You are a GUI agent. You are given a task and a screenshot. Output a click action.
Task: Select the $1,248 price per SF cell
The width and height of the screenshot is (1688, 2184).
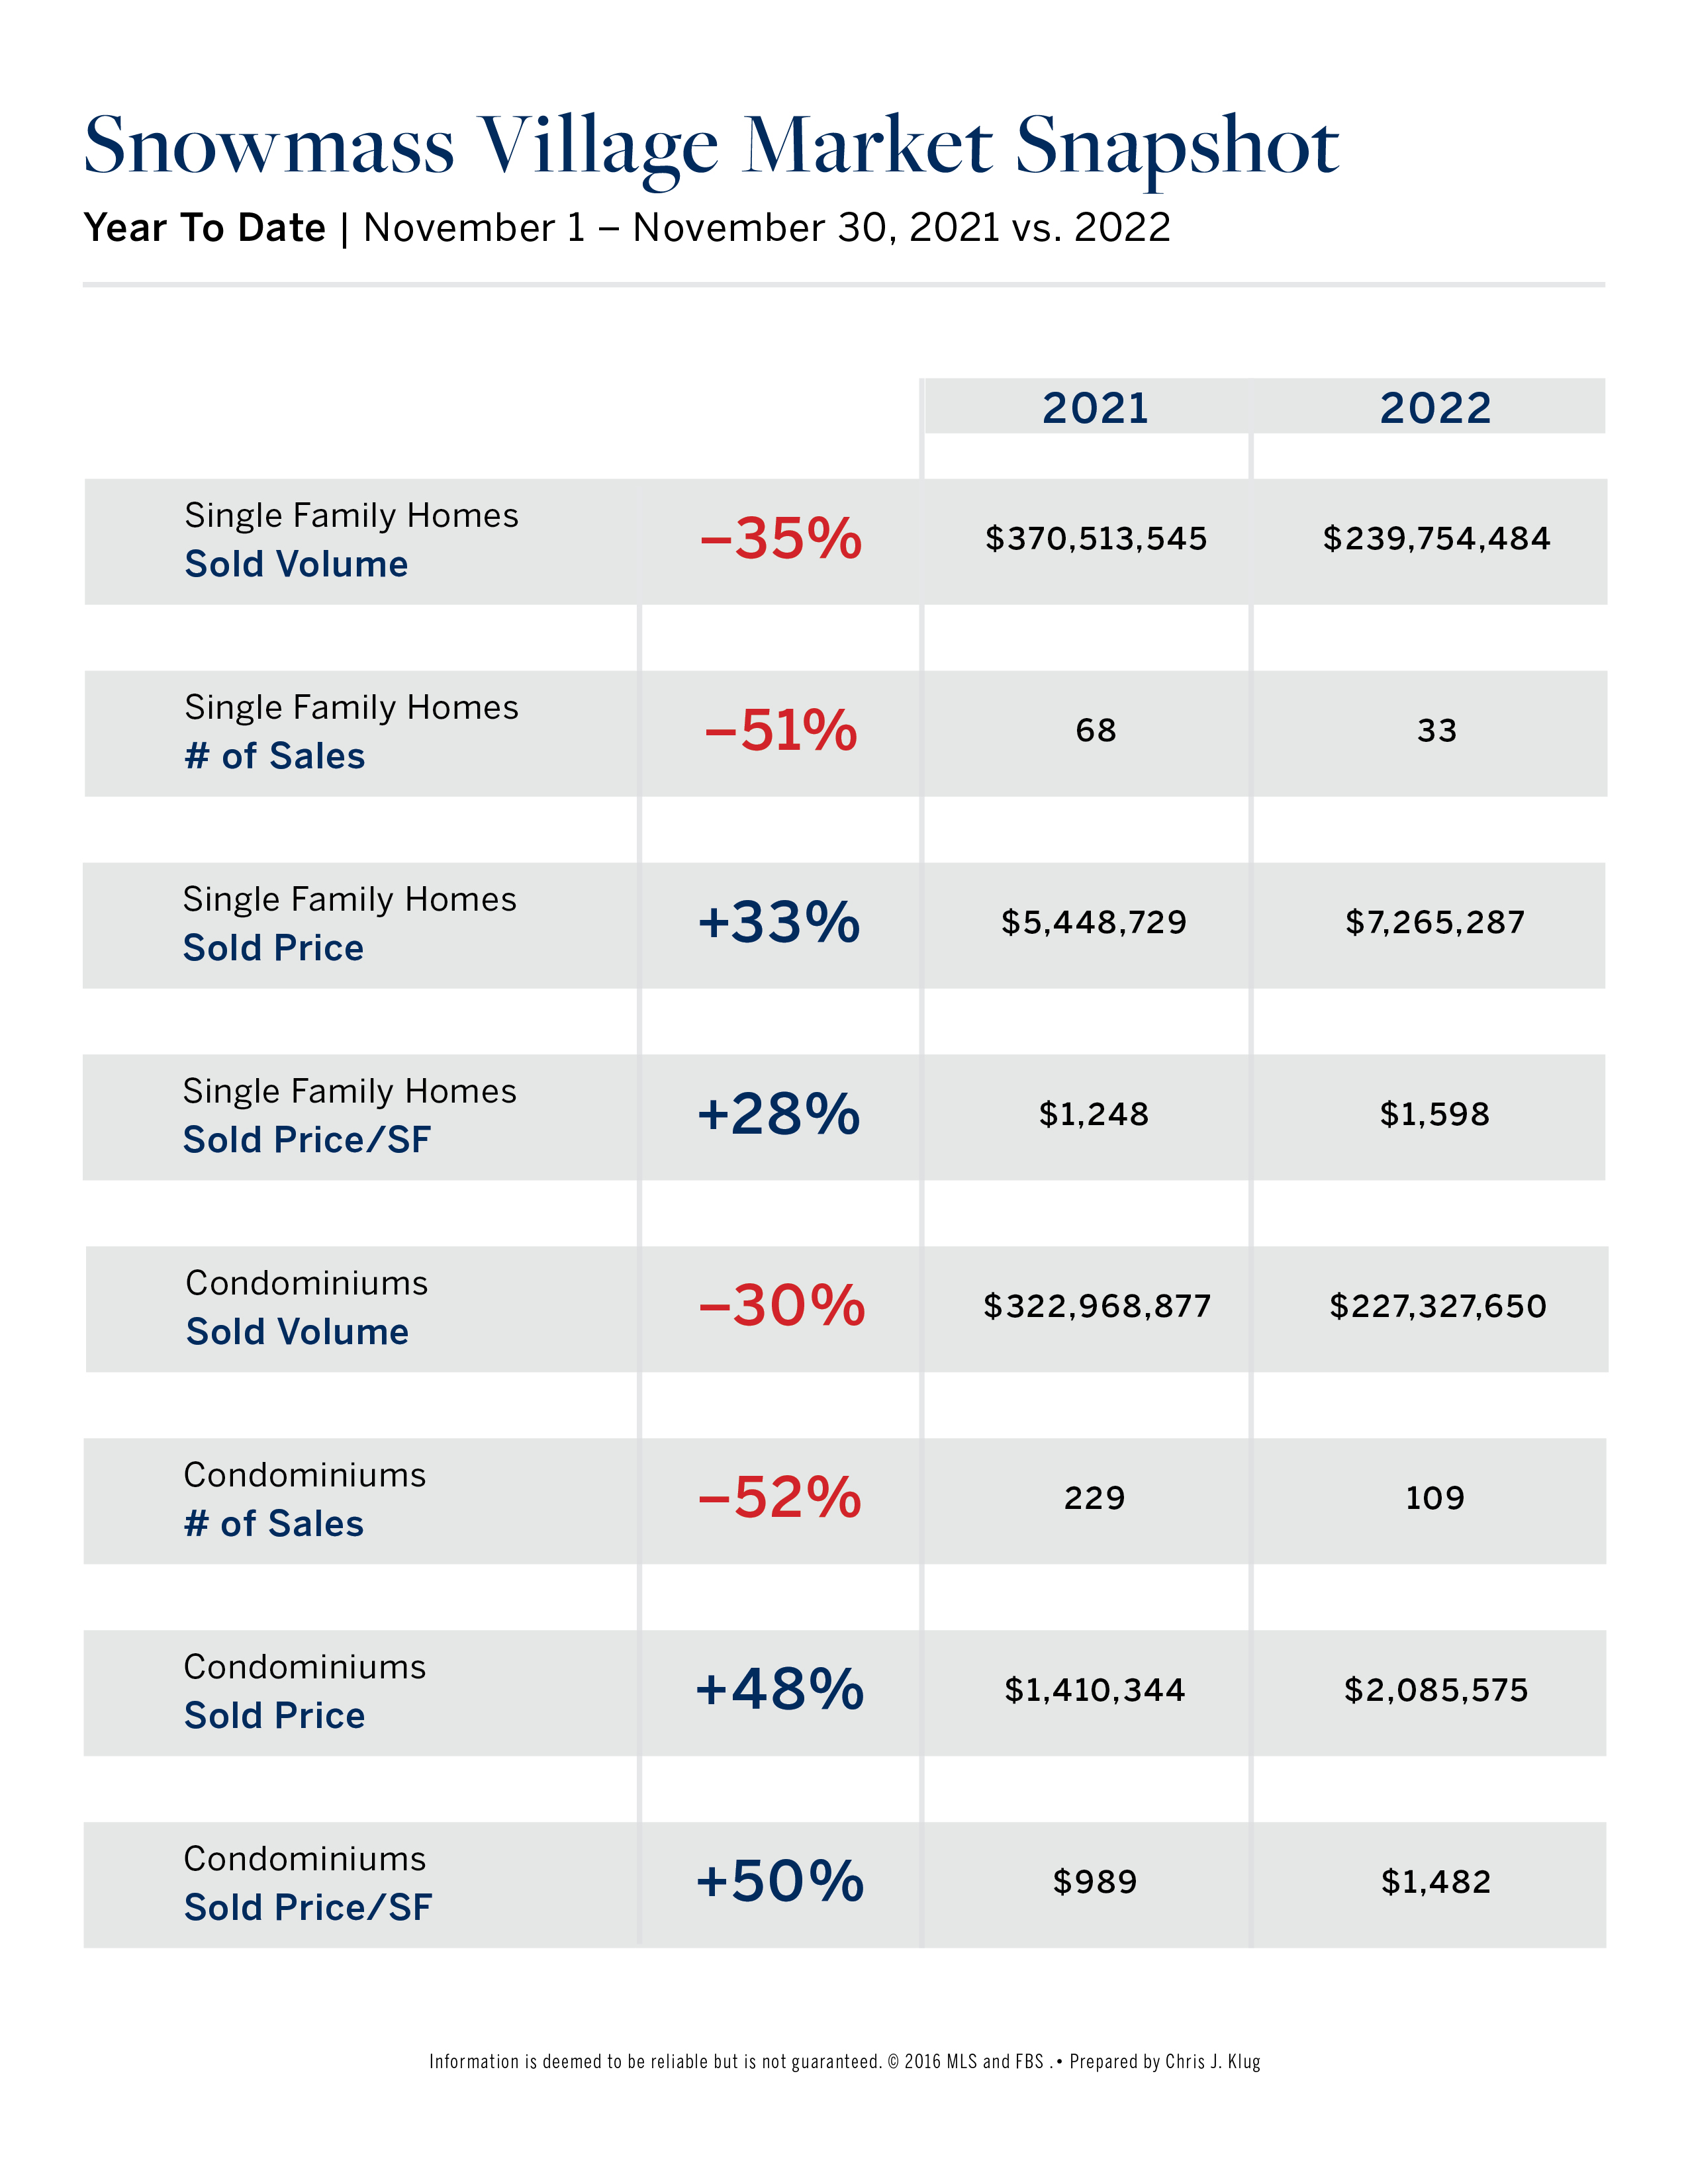[x=1094, y=1114]
